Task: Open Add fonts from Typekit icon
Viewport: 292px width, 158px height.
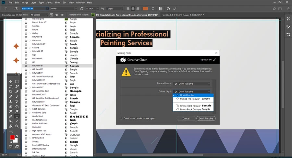Action: (x=92, y=15)
